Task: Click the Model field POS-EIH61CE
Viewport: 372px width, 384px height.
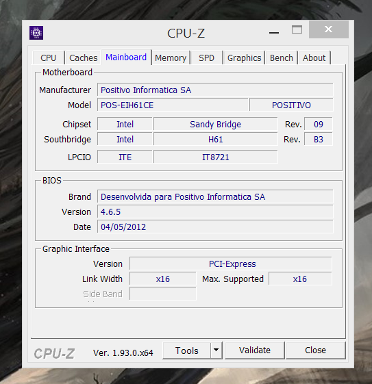Action: [173, 105]
